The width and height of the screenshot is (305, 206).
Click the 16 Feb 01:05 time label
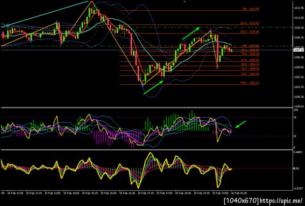pos(237,193)
